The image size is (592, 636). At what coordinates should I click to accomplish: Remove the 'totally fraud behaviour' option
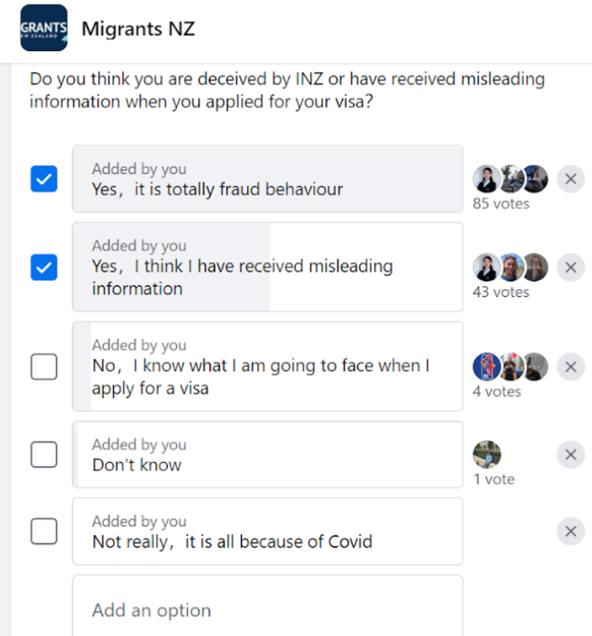click(x=570, y=179)
